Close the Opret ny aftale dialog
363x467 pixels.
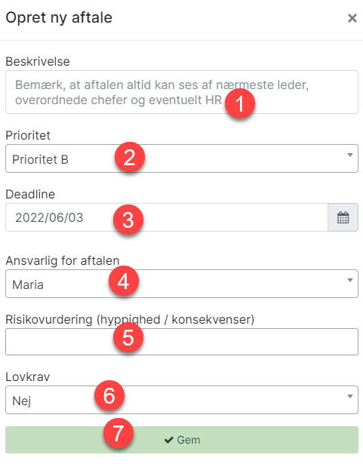pos(352,18)
